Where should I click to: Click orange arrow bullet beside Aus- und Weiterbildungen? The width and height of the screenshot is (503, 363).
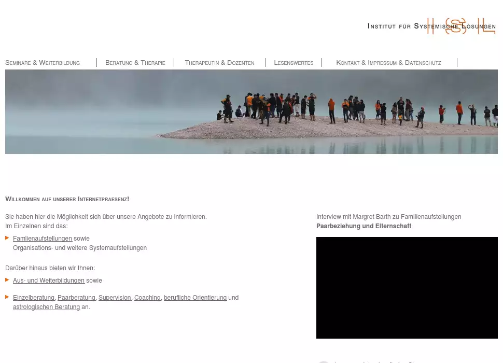7,280
